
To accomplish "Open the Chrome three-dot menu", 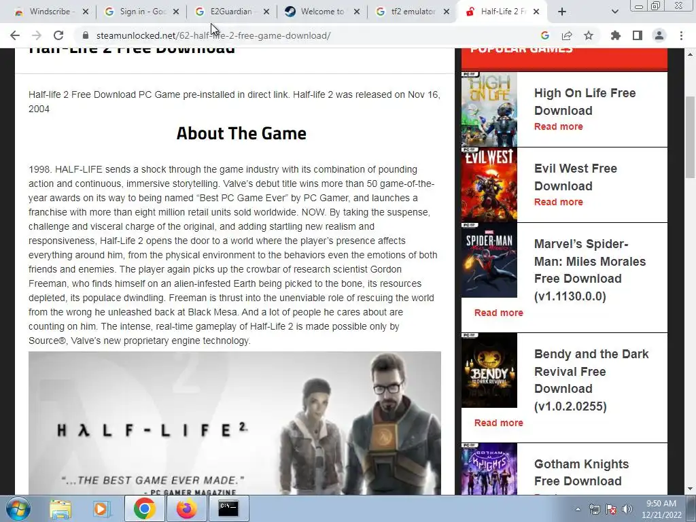I will [x=681, y=35].
